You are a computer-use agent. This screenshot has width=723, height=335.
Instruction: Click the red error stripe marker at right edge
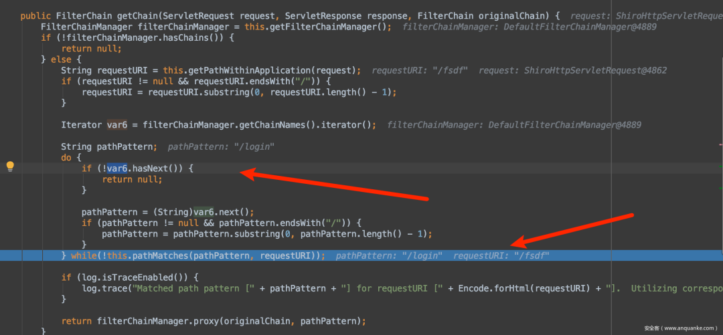pyautogui.click(x=721, y=144)
